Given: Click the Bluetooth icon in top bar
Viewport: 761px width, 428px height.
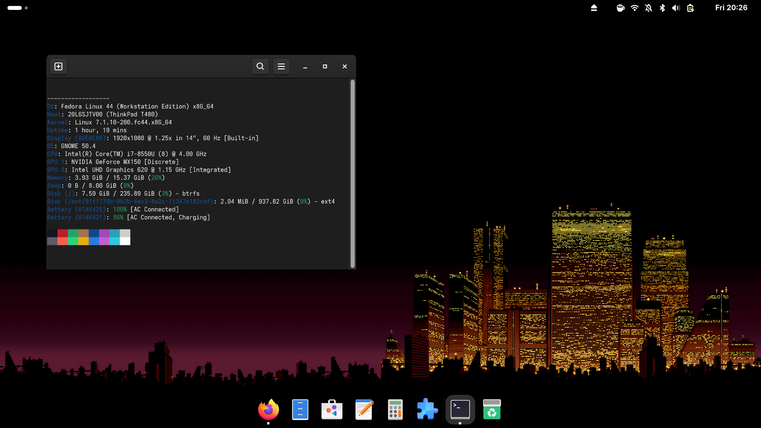Looking at the screenshot, I should coord(662,8).
